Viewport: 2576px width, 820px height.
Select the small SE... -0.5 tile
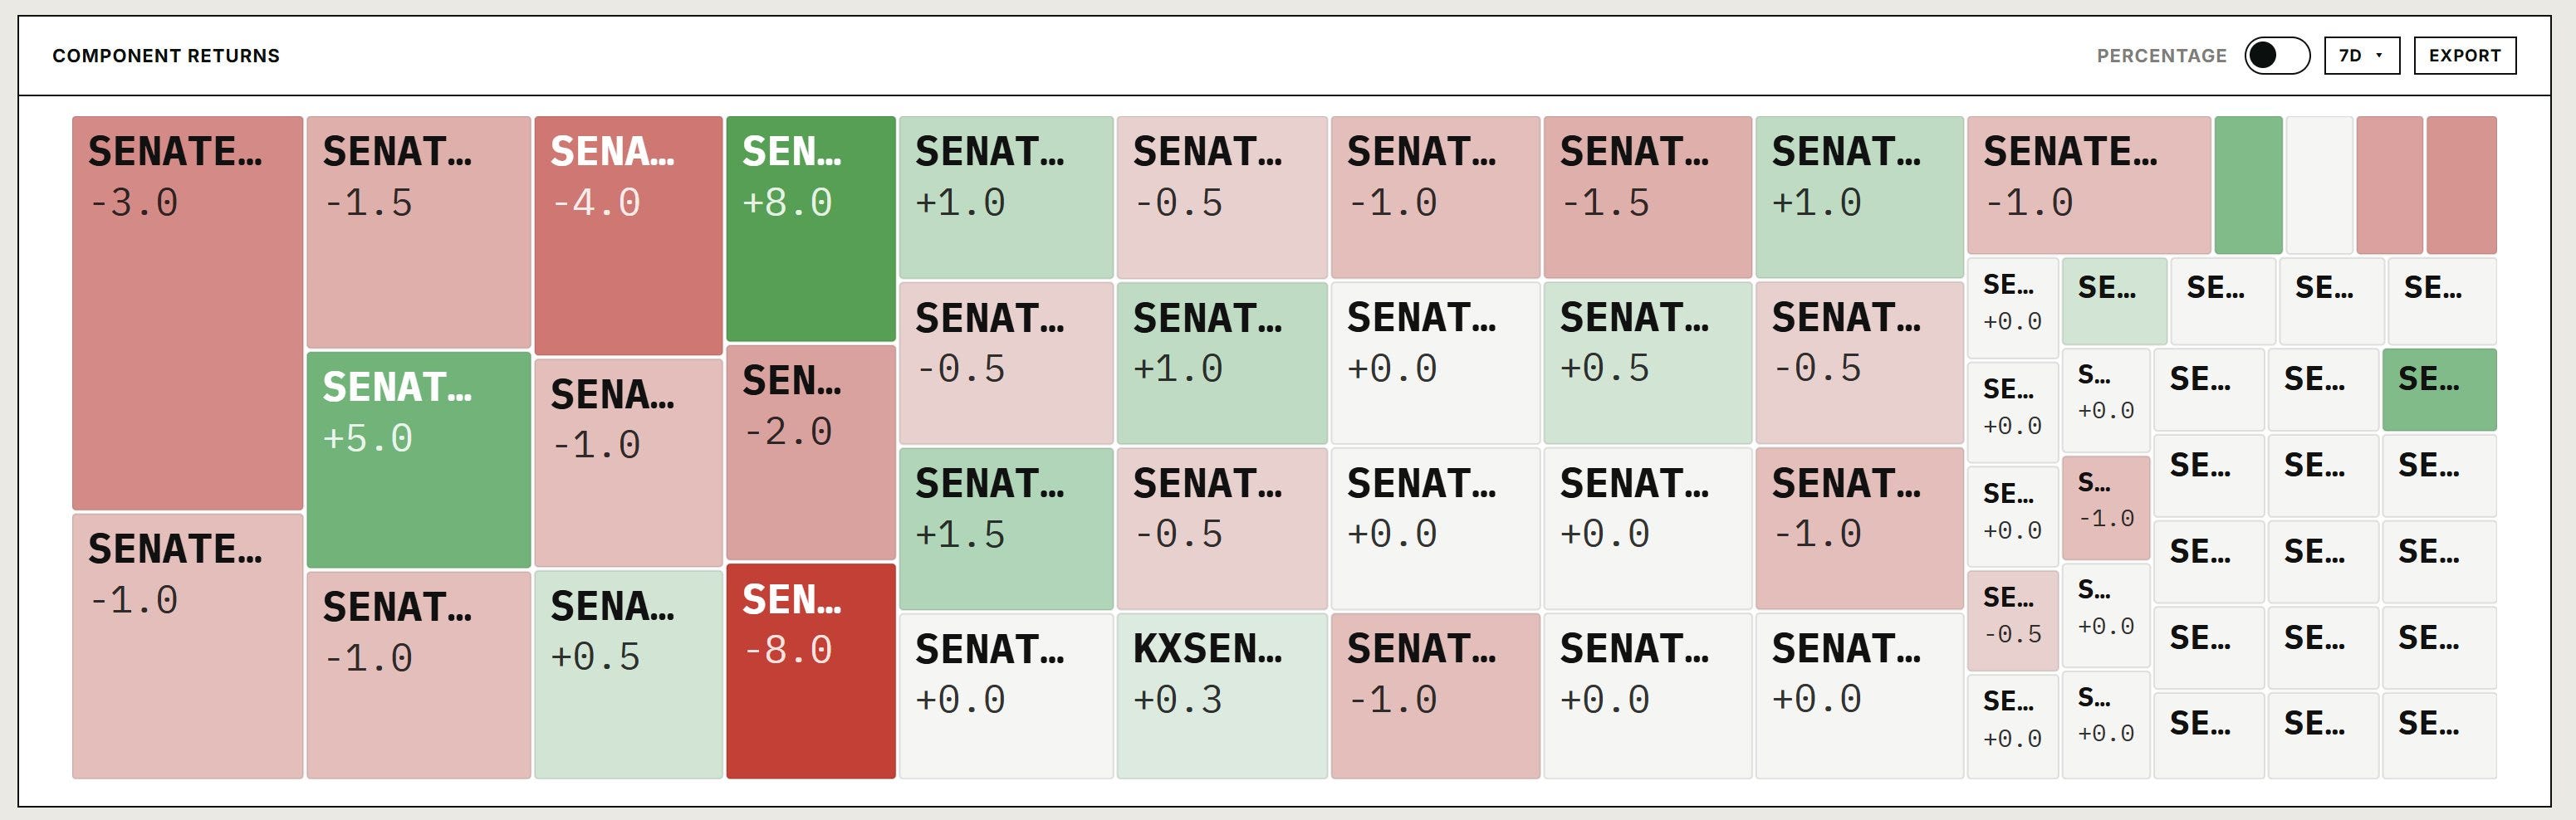click(x=2012, y=620)
